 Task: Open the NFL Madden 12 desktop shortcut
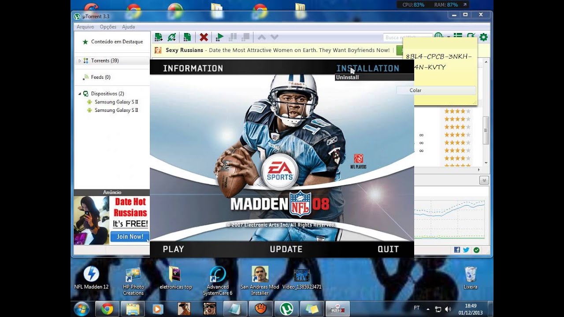pyautogui.click(x=91, y=278)
